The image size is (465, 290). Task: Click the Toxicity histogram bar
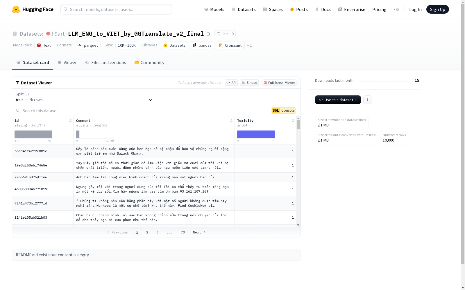[x=256, y=134]
